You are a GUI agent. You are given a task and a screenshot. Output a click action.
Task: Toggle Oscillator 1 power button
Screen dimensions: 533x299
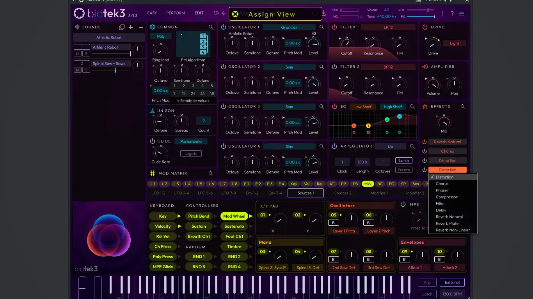224,27
